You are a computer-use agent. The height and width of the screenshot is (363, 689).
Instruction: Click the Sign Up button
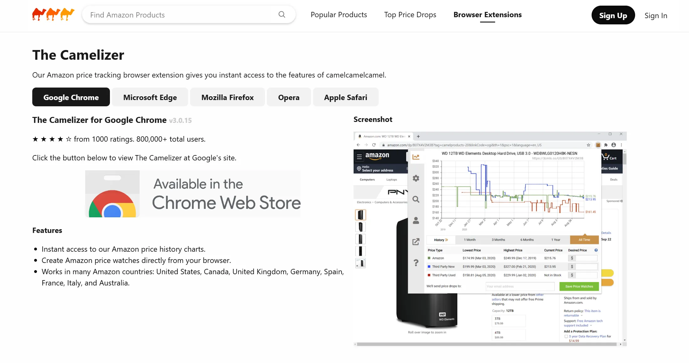[613, 15]
